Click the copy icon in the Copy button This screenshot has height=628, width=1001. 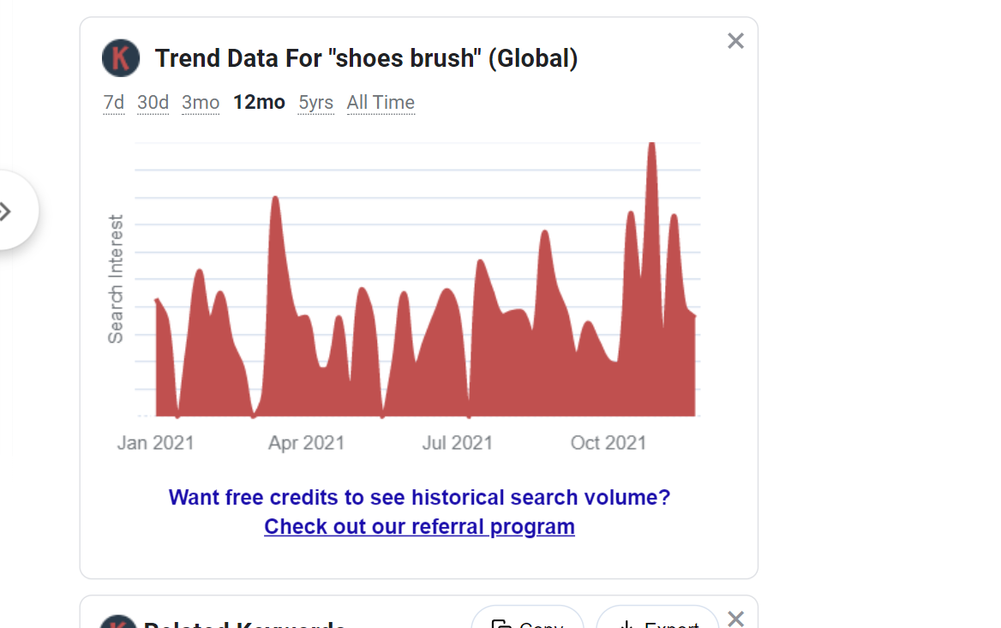(x=501, y=624)
